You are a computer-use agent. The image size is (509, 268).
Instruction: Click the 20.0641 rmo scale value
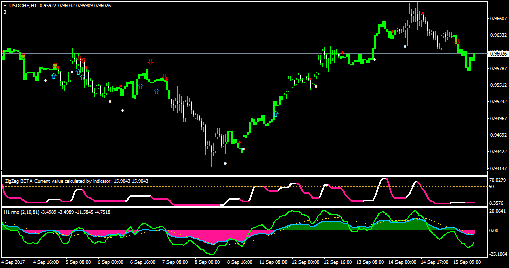click(x=497, y=211)
